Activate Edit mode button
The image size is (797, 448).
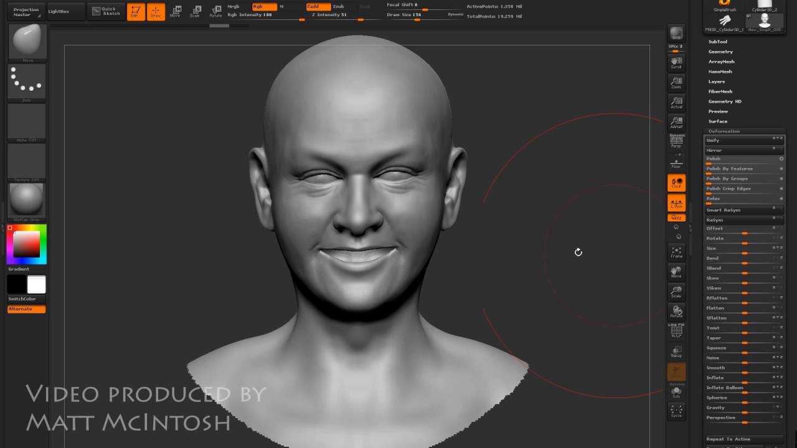(136, 12)
